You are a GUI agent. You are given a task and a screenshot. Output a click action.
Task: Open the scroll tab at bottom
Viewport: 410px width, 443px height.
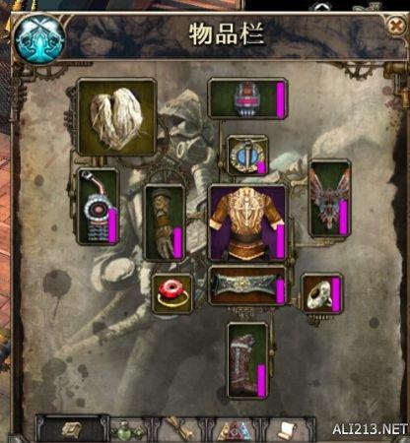[288, 430]
